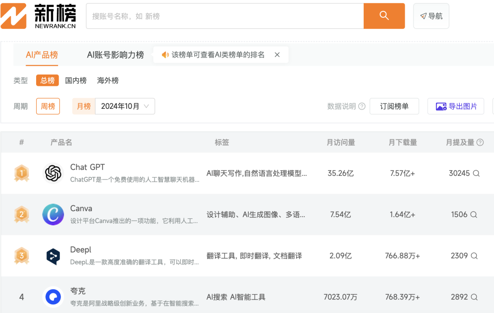Open the Deepl product name
Image resolution: width=494 pixels, height=313 pixels.
pos(81,250)
